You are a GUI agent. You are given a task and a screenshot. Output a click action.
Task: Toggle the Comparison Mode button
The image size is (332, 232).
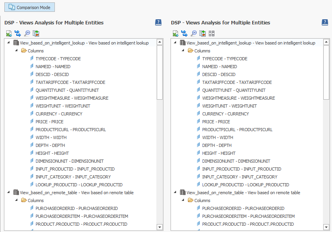coord(30,7)
